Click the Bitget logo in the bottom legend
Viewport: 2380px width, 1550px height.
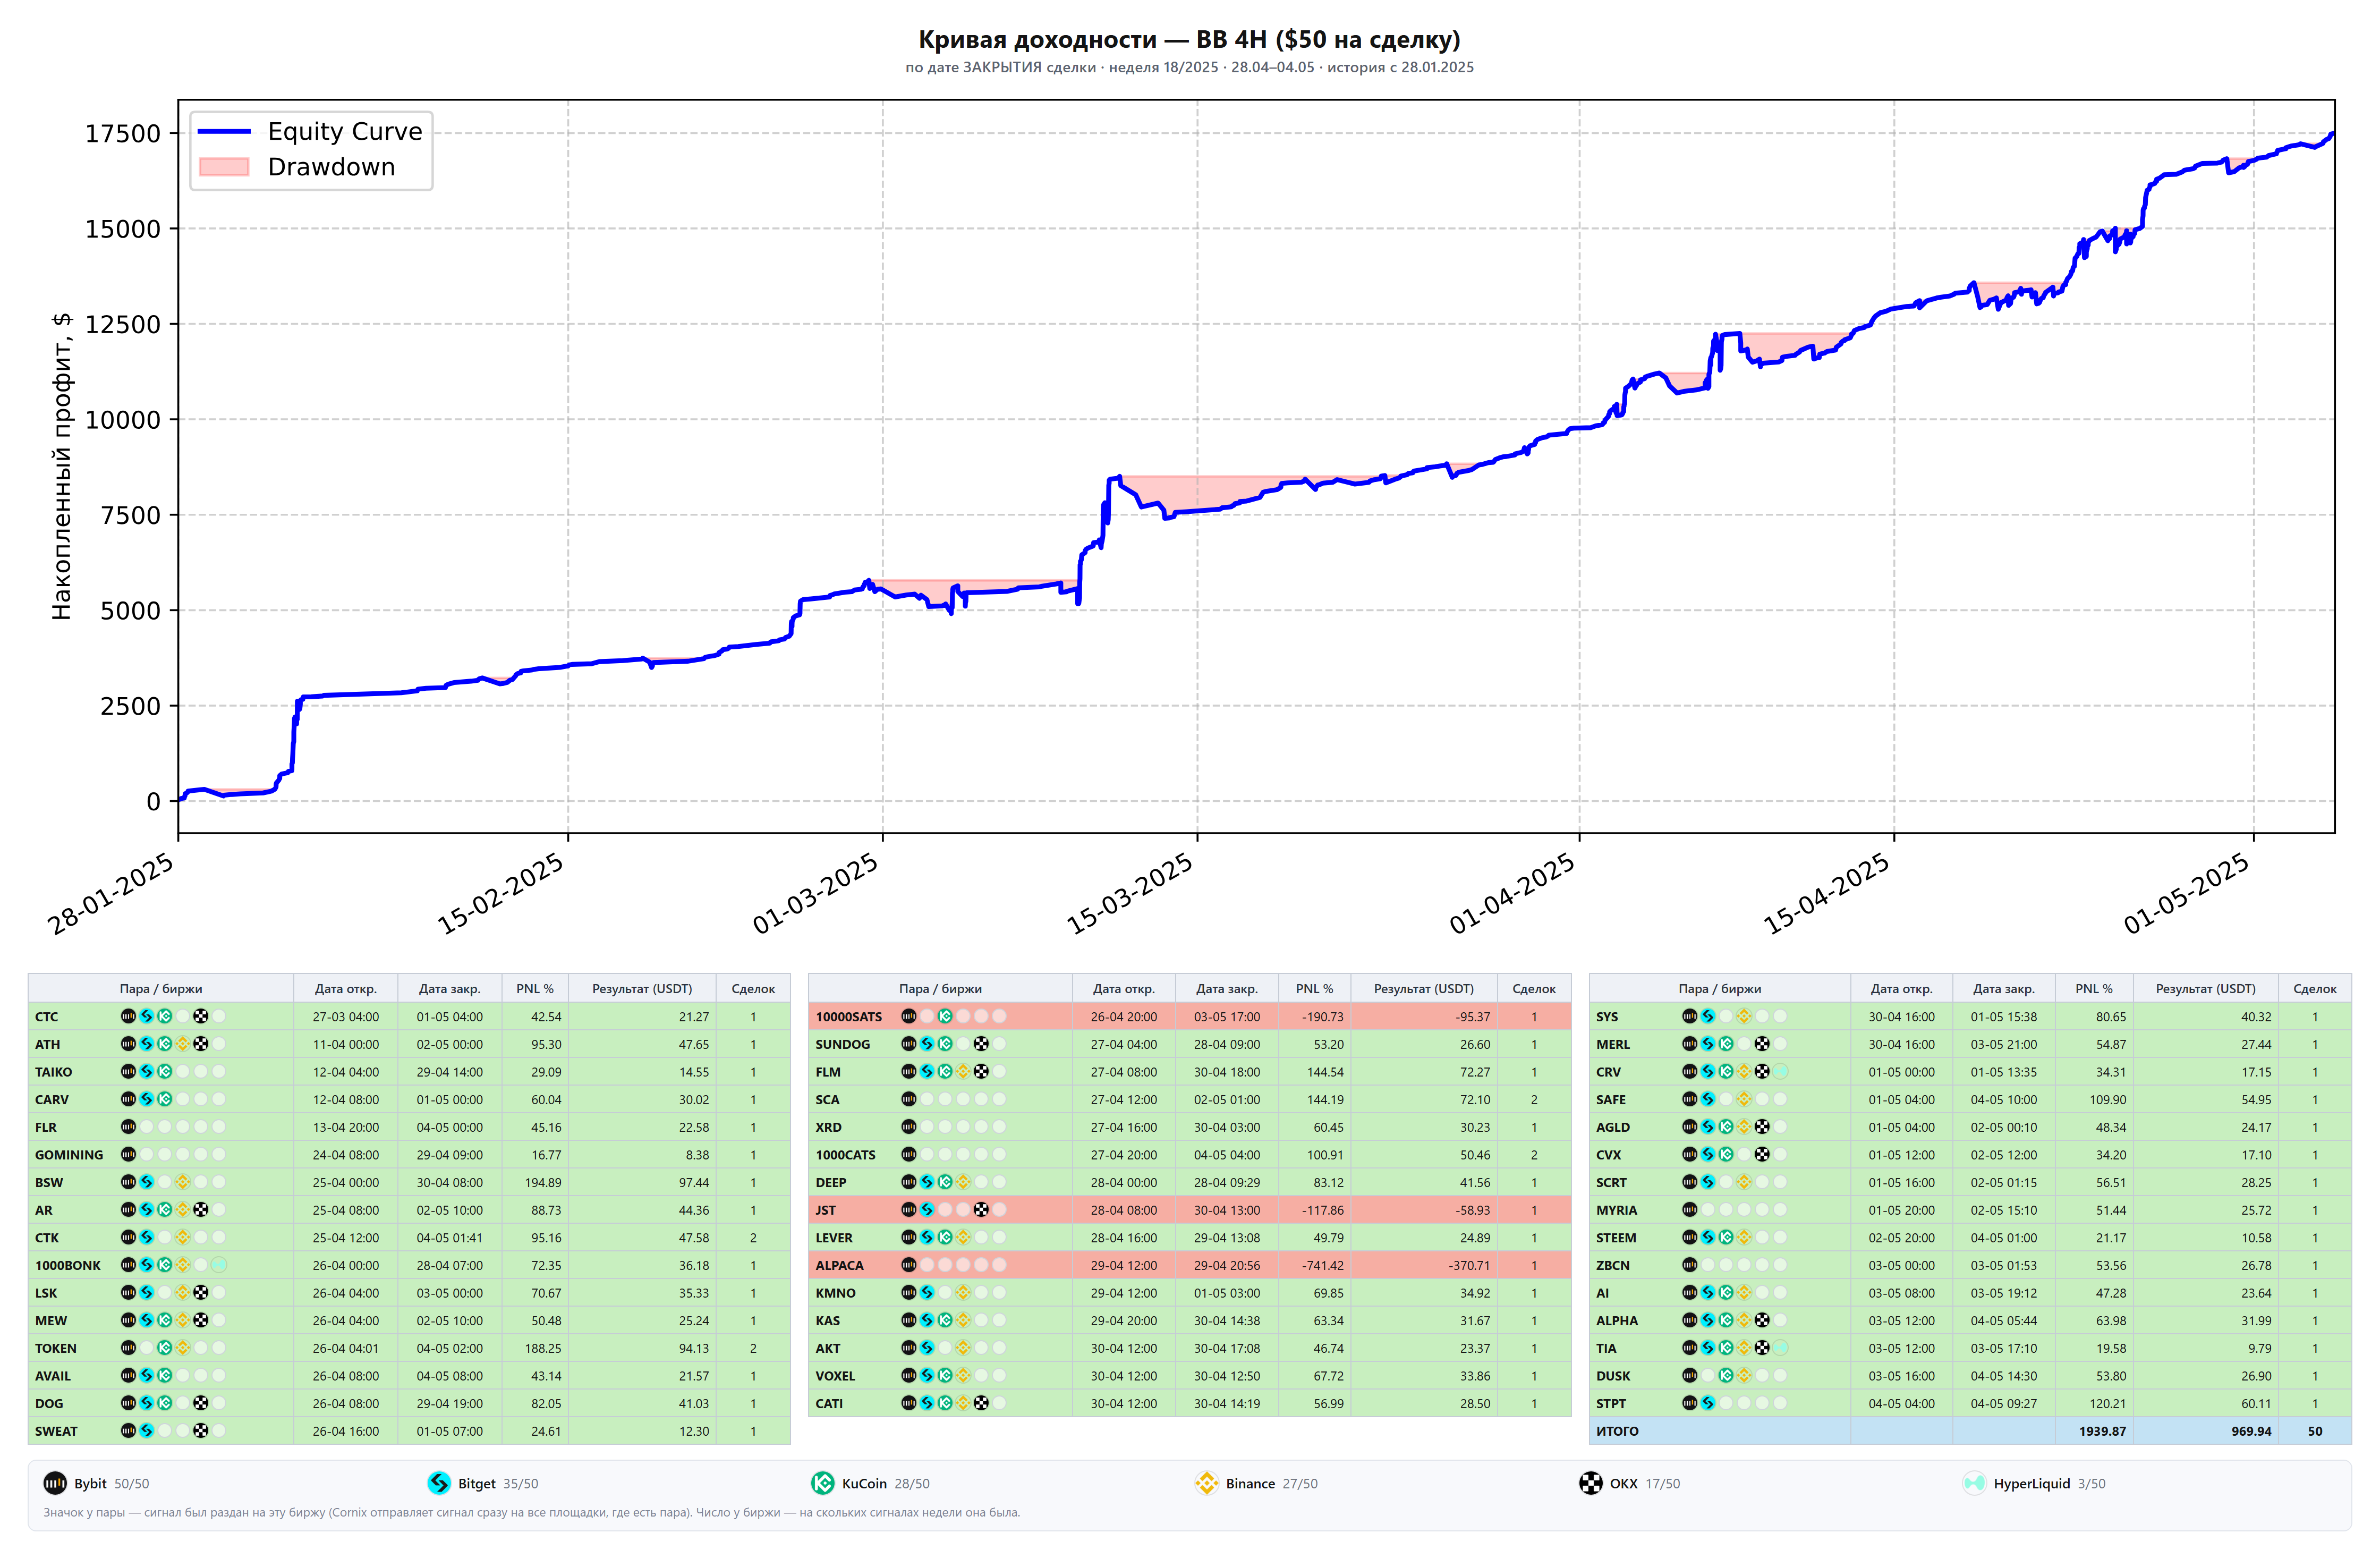coord(439,1483)
